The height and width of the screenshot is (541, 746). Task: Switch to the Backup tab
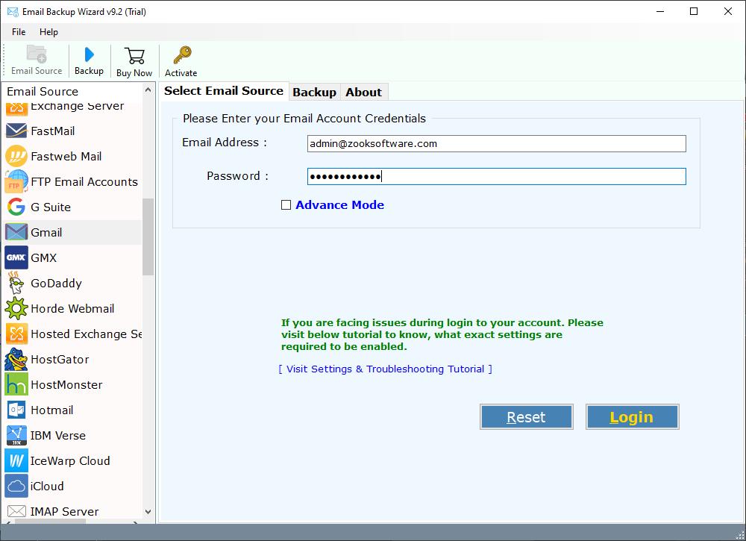(x=314, y=92)
